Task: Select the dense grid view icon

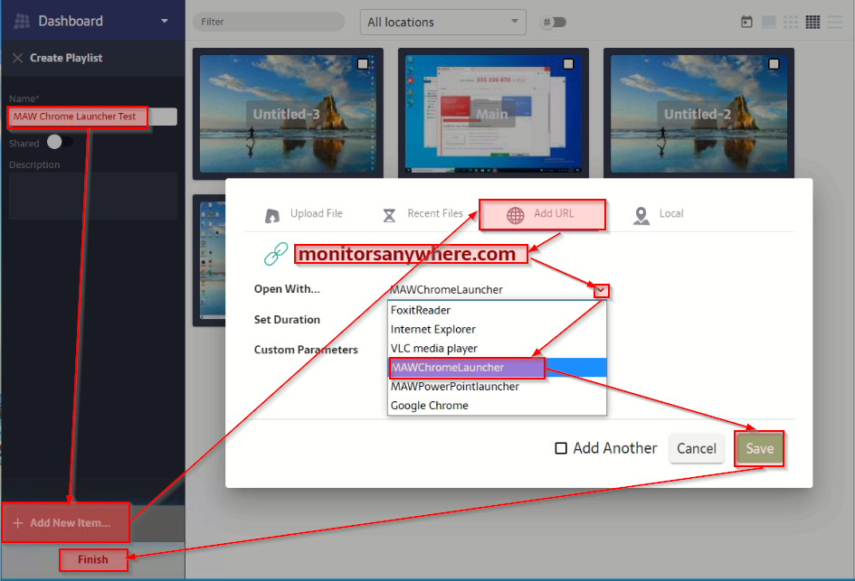Action: (812, 22)
